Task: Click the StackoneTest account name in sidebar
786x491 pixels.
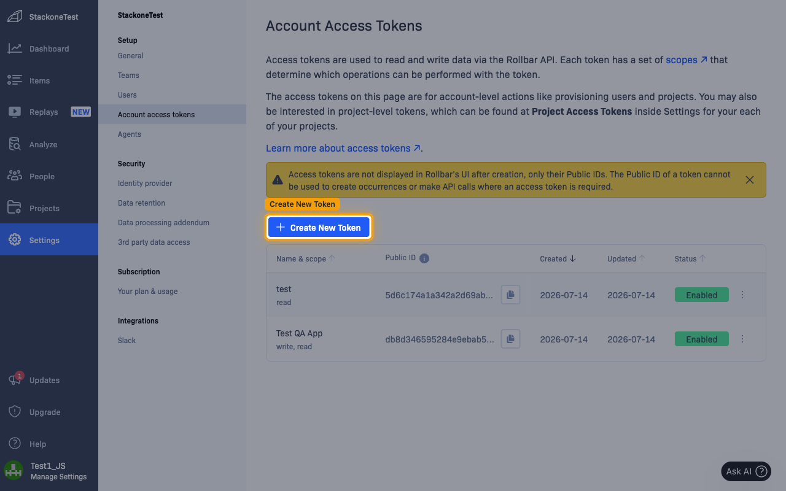Action: [x=54, y=17]
